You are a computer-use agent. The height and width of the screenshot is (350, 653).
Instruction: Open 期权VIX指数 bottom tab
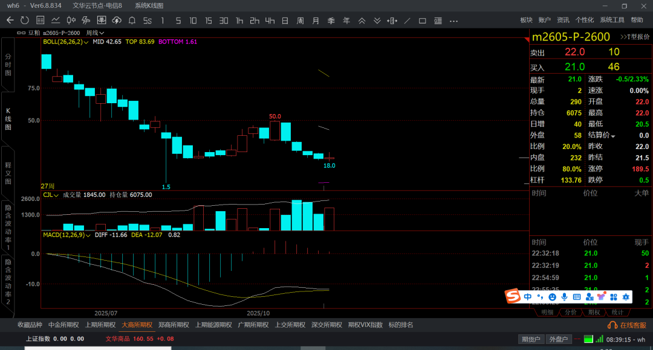365,325
